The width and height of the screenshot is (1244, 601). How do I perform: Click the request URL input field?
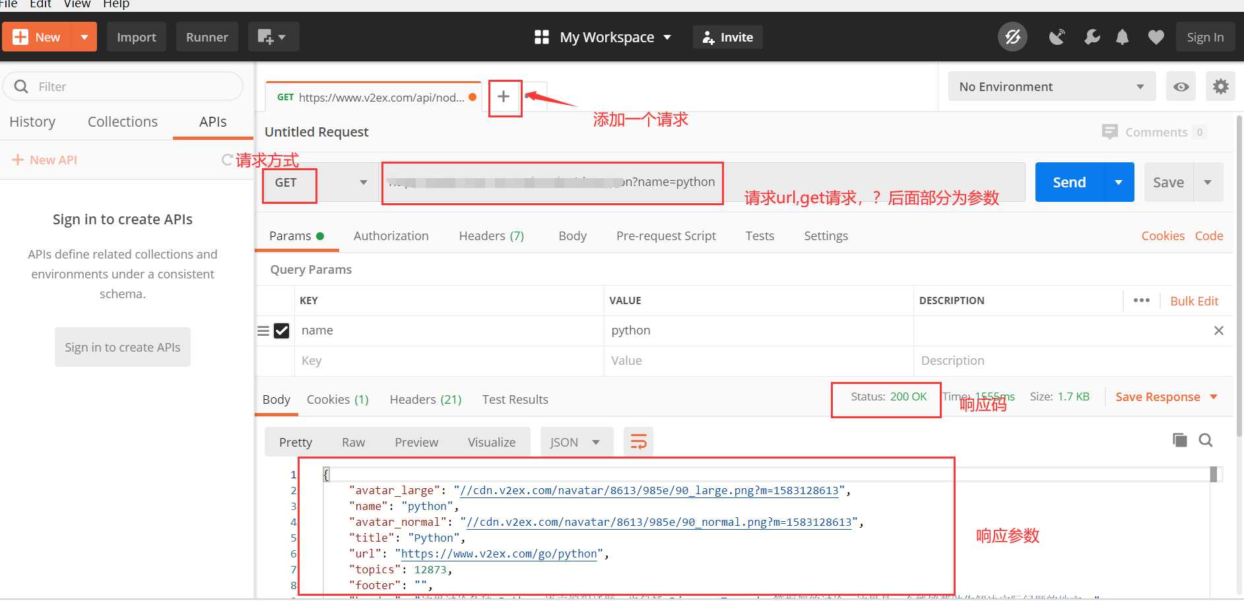pos(702,182)
